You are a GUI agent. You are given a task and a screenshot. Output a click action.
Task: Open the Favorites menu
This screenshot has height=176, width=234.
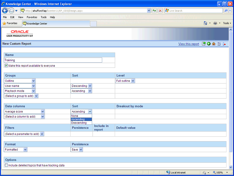tap(32, 17)
